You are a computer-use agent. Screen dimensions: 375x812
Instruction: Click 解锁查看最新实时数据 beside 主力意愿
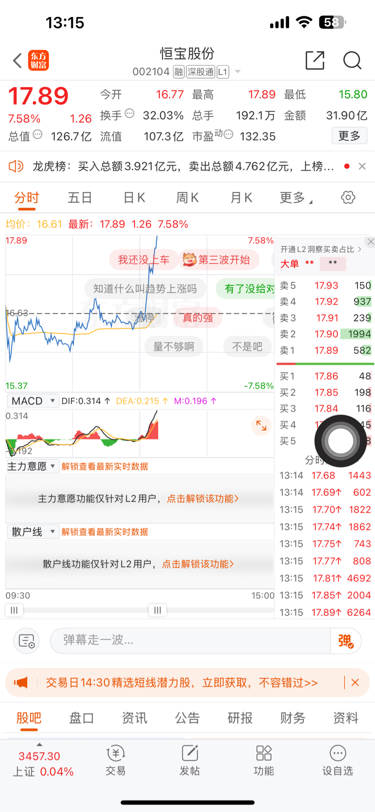[104, 467]
